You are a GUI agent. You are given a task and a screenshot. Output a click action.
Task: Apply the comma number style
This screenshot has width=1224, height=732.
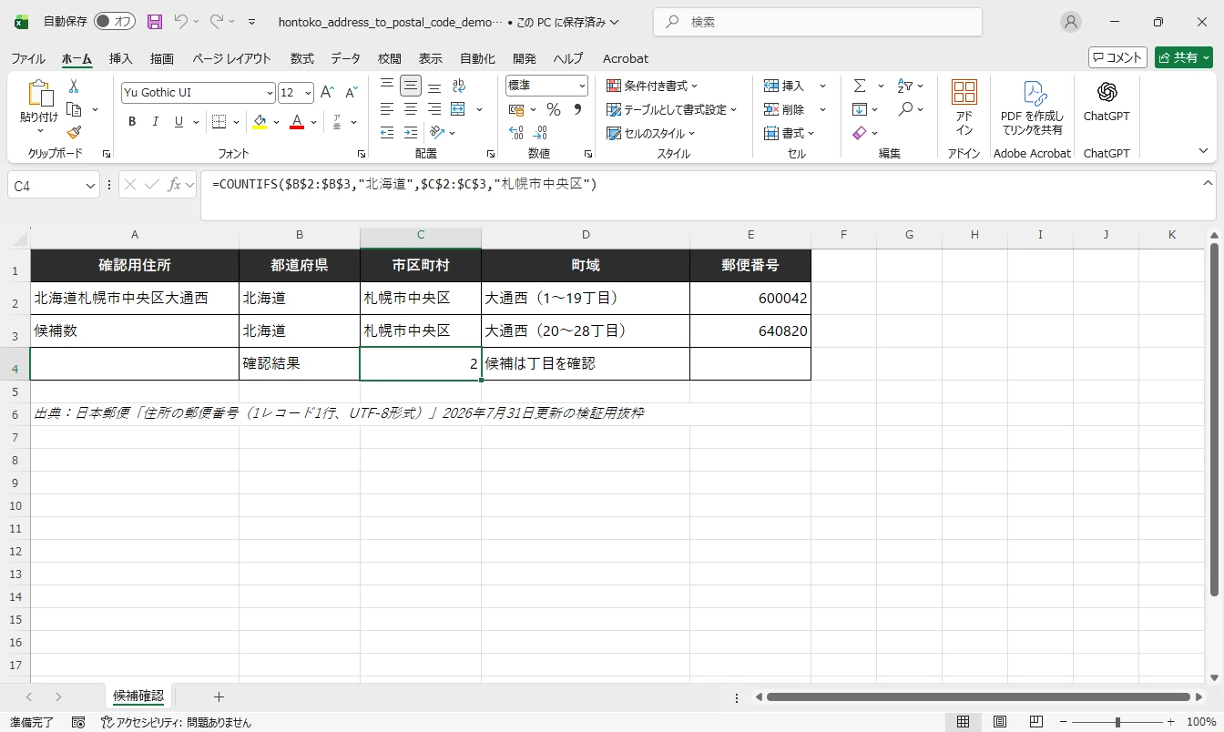tap(577, 109)
